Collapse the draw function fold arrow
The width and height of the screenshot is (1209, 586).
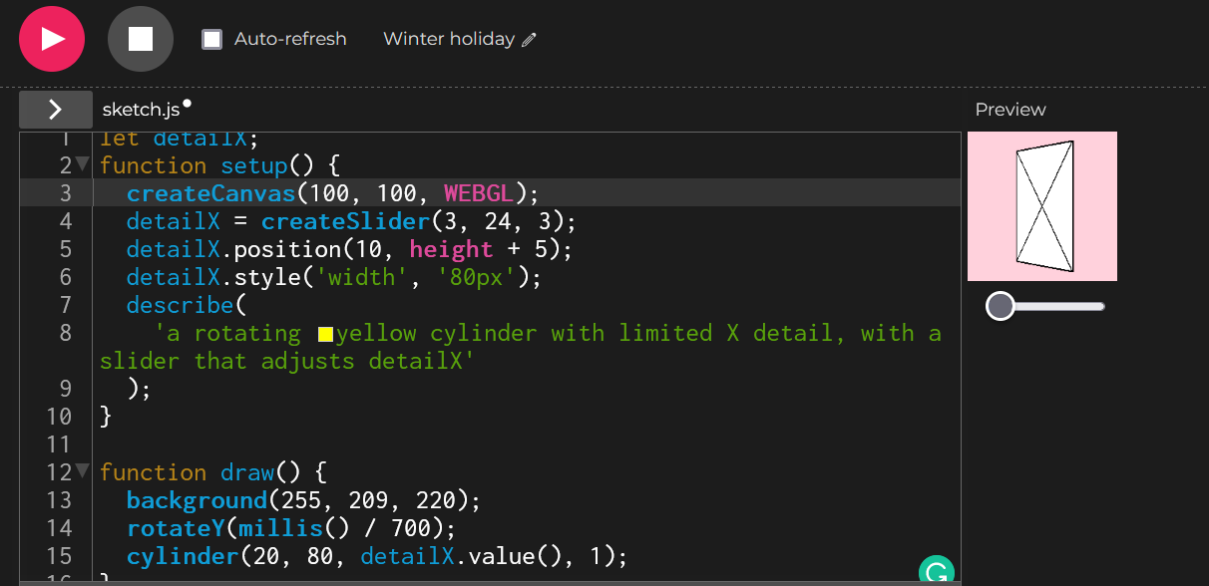82,470
